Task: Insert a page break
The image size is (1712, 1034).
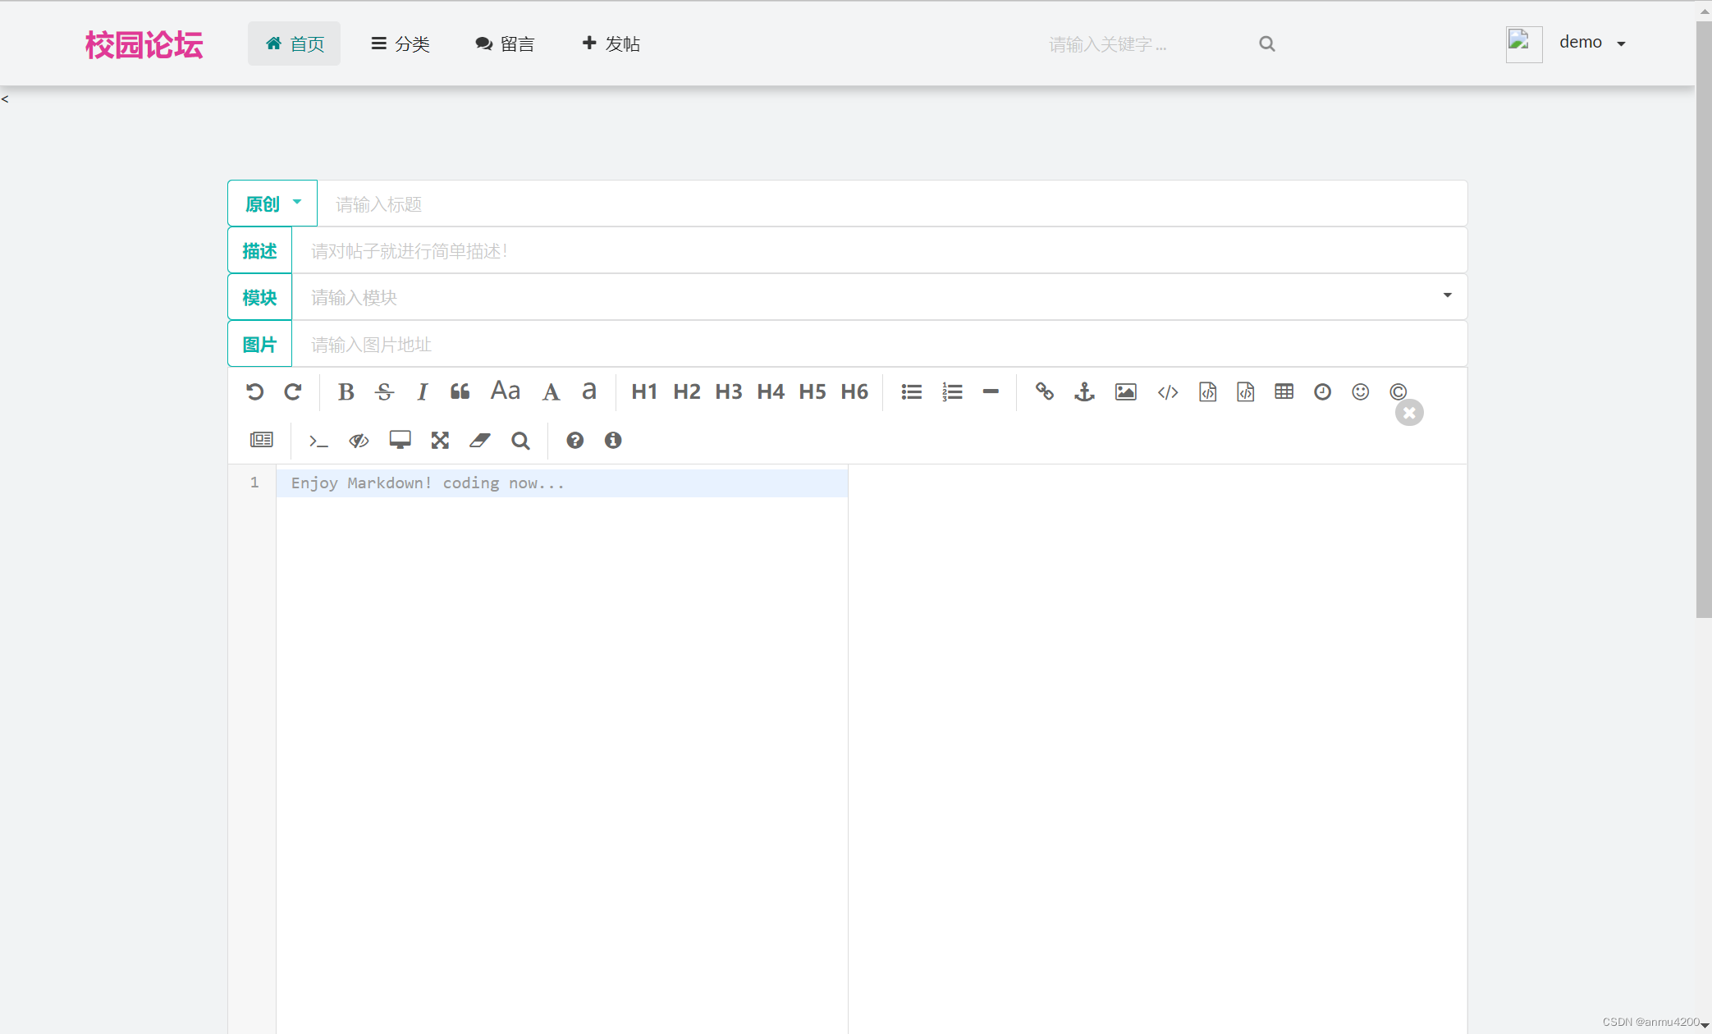Action: pos(262,440)
